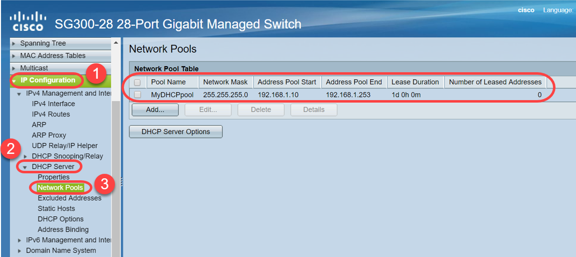Screen dimensions: 576x257
Task: Open the Address Binding page
Action: pyautogui.click(x=63, y=230)
